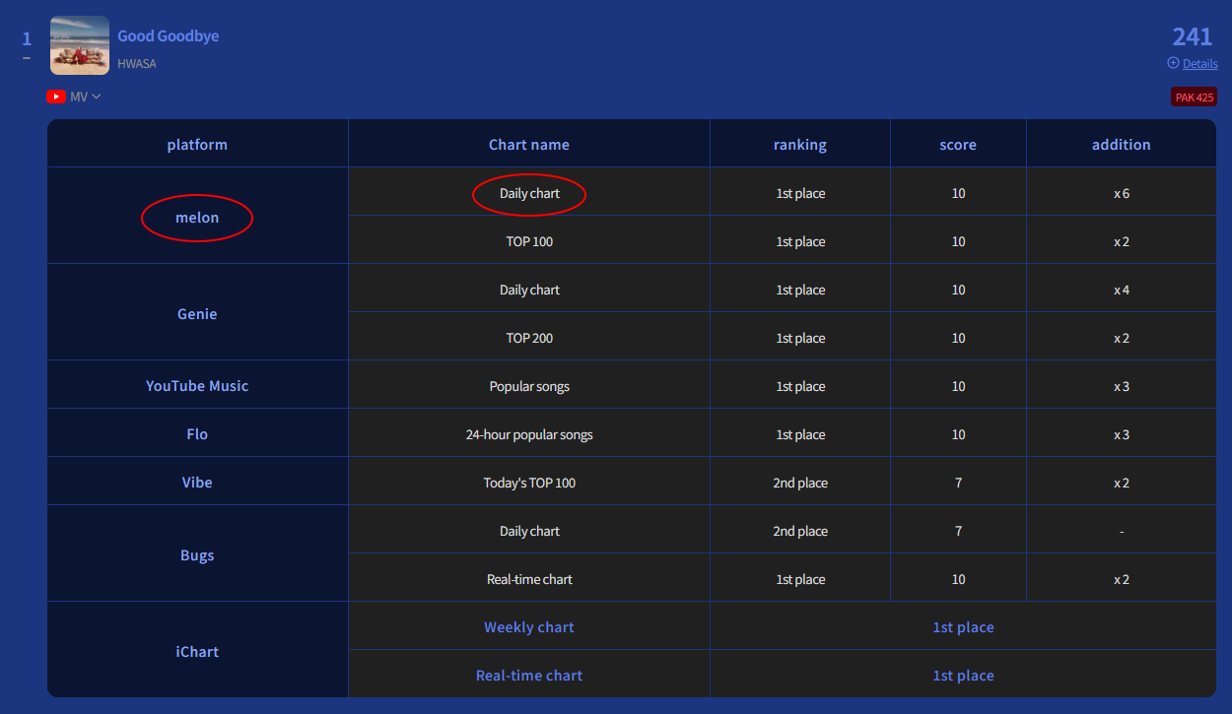Select the Vibe platform cell
1232x714 pixels.
197,483
